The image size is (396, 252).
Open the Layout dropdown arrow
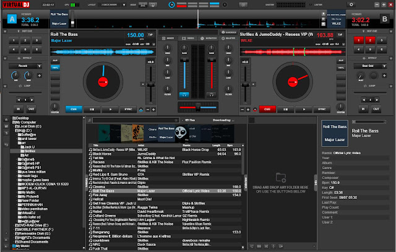[124, 5]
